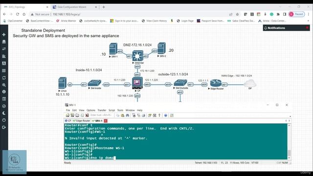
Task: Click the zoom magnifier icon in EVE sidebar
Action: point(4,85)
